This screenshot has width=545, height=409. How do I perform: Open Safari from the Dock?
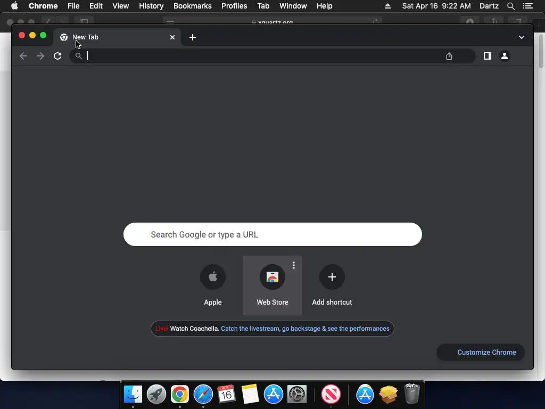203,395
